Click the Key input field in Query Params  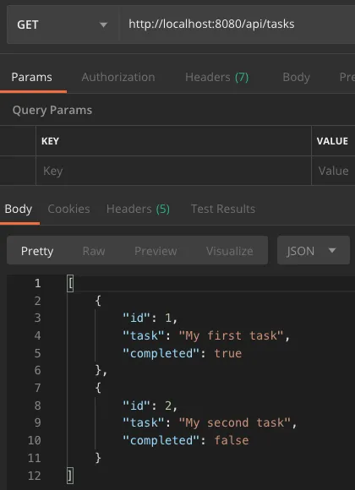(173, 171)
